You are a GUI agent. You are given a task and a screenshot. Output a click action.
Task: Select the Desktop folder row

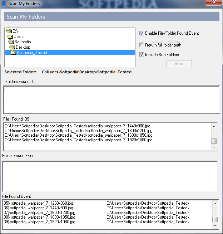[70, 47]
